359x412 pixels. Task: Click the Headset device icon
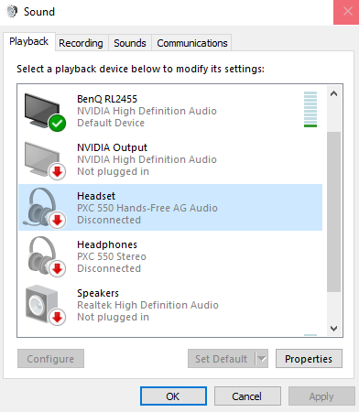tap(45, 208)
